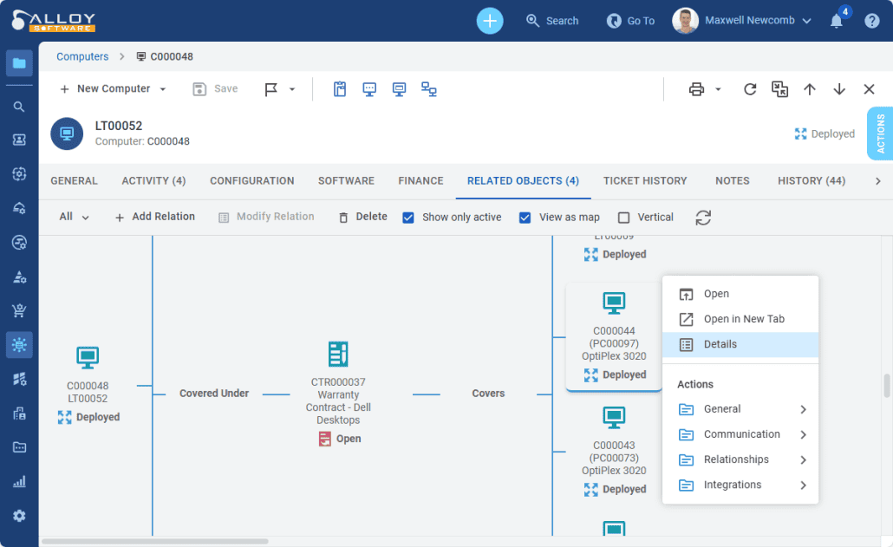Viewport: 893px width, 547px height.
Task: Disable the View as map checkbox
Action: [525, 217]
